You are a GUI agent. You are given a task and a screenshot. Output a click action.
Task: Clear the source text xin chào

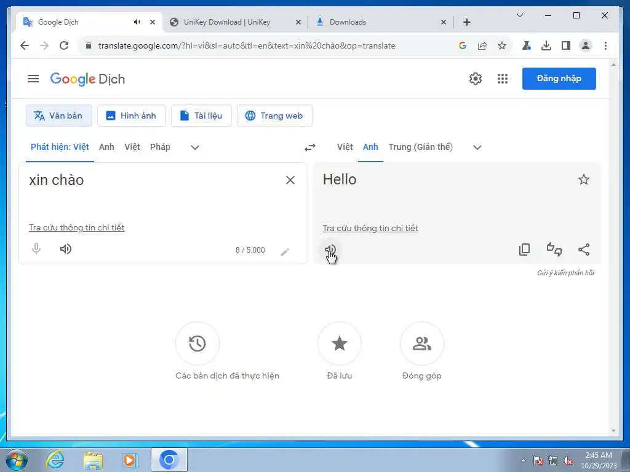click(x=290, y=180)
